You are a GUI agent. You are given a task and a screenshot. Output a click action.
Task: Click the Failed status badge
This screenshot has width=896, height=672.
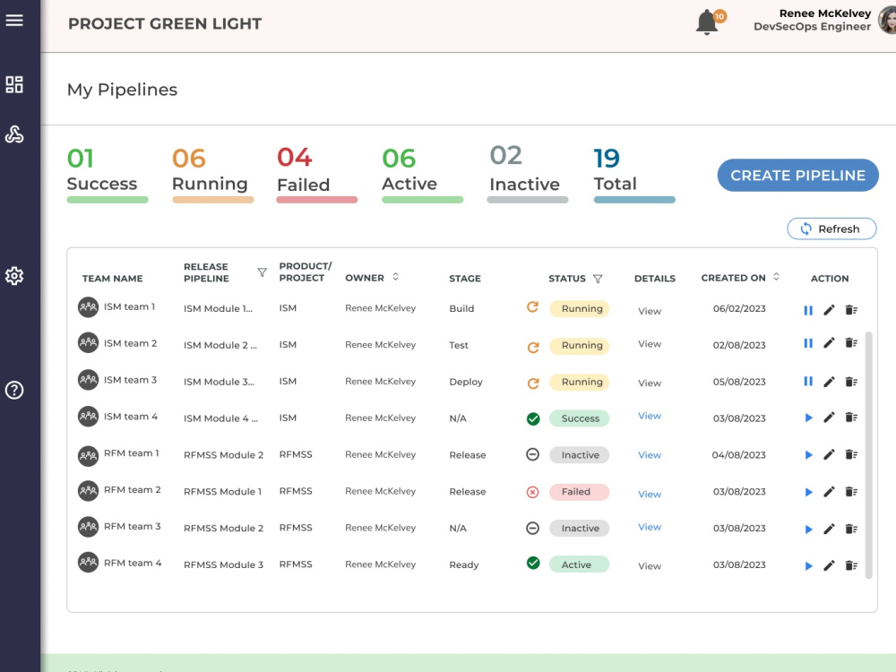click(x=579, y=492)
